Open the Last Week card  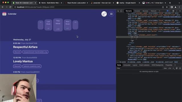[48, 25]
